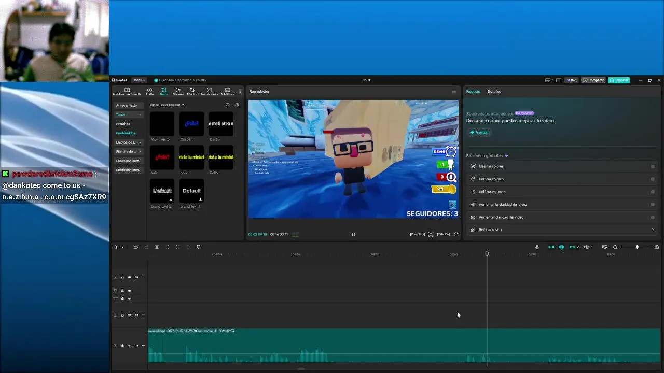Viewport: 664px width, 373px height.
Task: Select the Movimiento text preset
Action: point(162,124)
